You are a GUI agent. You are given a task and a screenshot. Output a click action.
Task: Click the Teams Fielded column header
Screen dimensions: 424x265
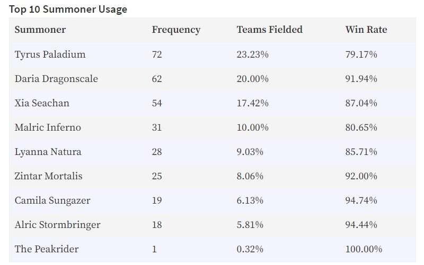[x=270, y=30]
